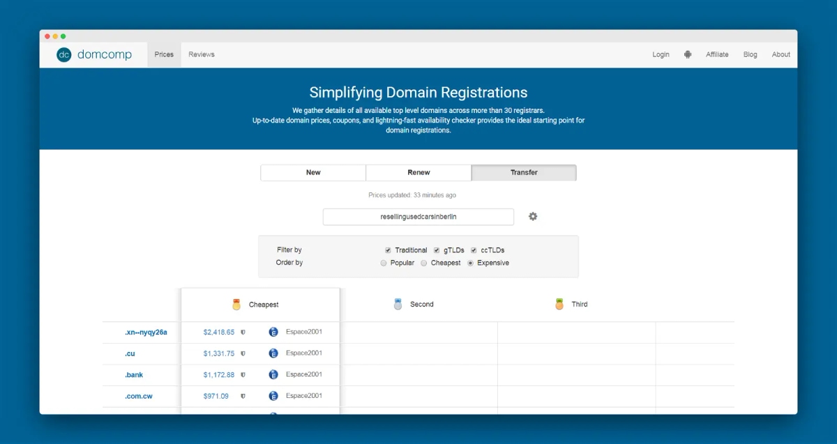Click Espace2001 text in .com.cw row
Image resolution: width=837 pixels, height=444 pixels.
(304, 395)
